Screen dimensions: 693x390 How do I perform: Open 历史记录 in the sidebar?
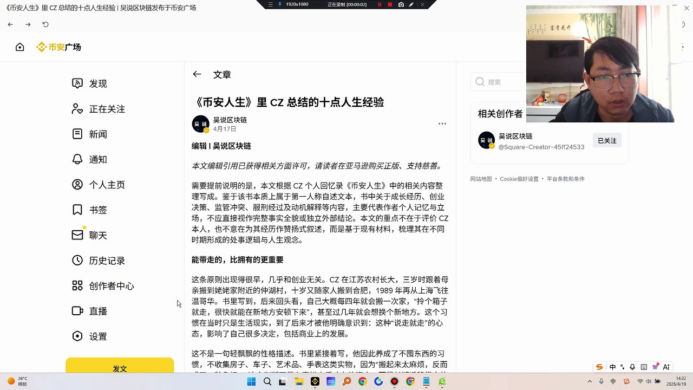pos(99,261)
